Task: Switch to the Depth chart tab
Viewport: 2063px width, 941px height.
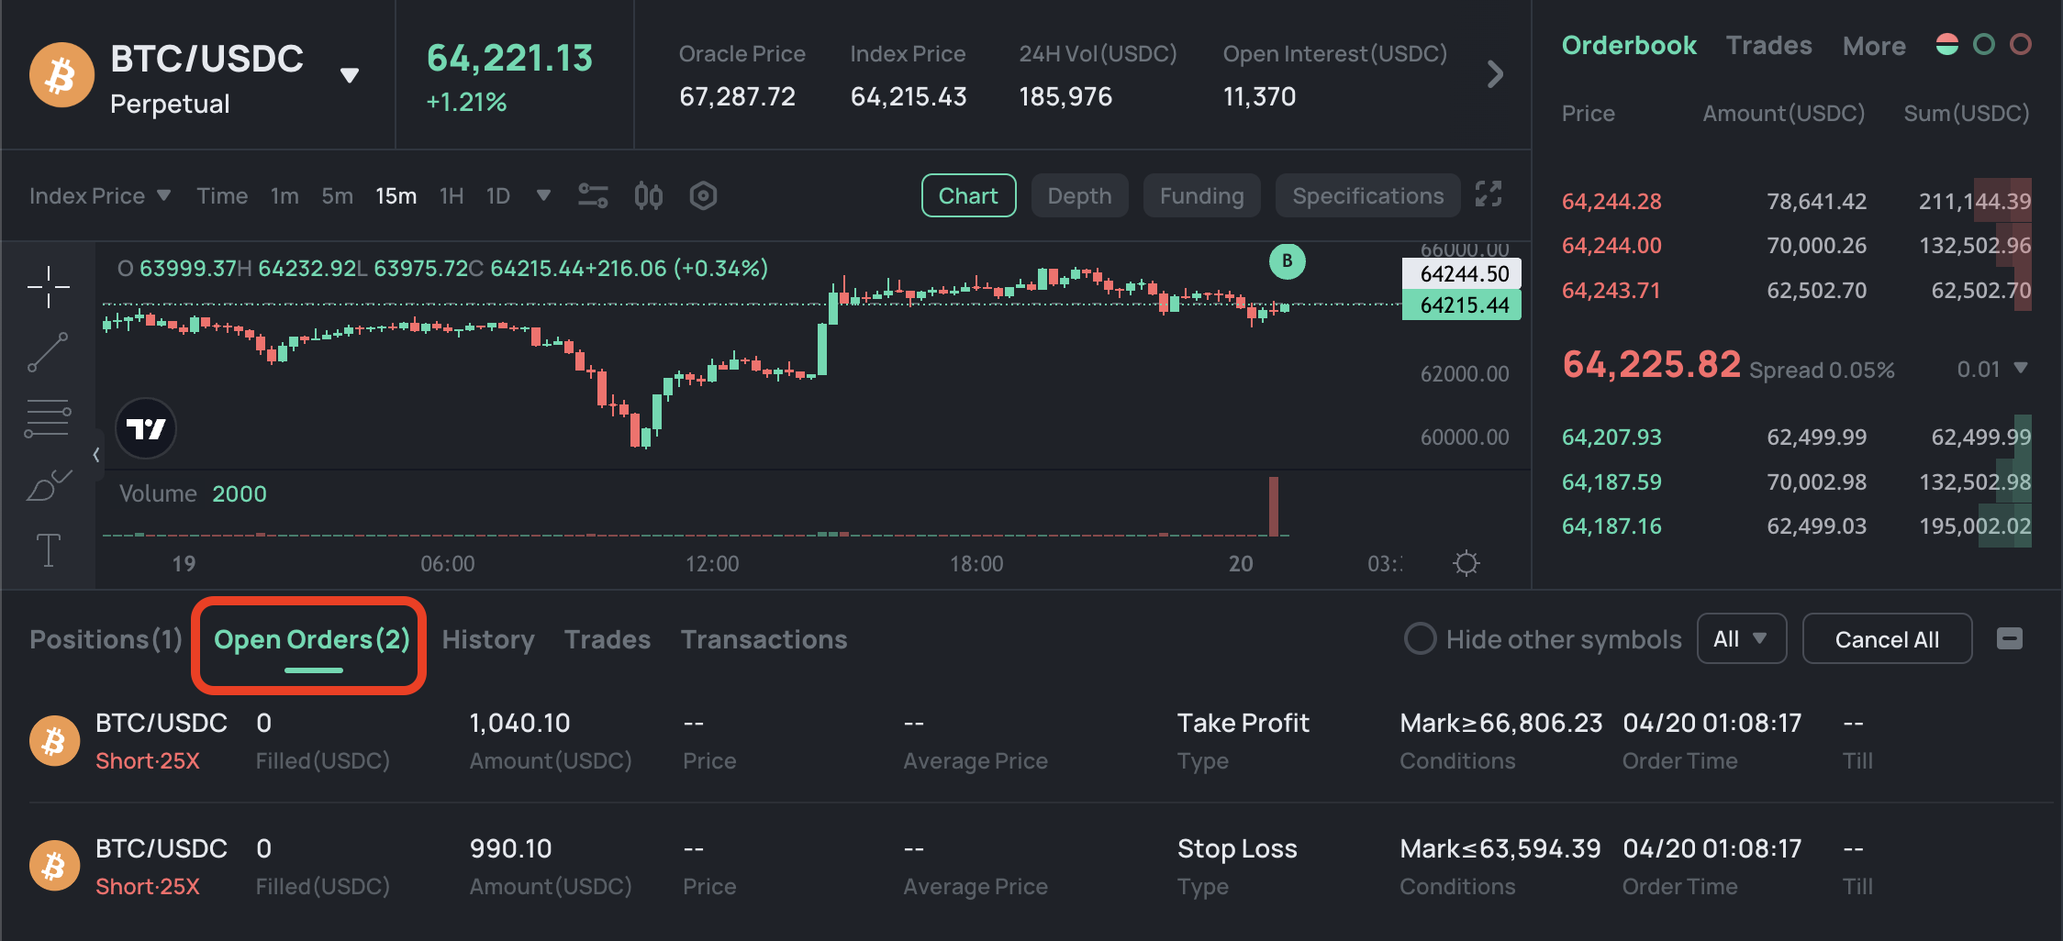Action: [x=1079, y=195]
